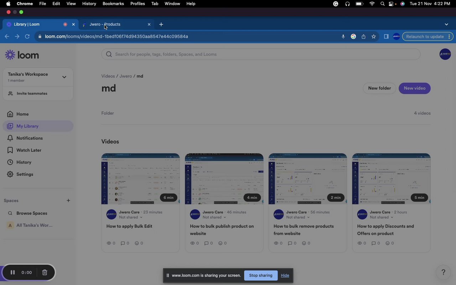The width and height of the screenshot is (456, 285).
Task: Delete the recording with trash icon
Action: (45, 273)
